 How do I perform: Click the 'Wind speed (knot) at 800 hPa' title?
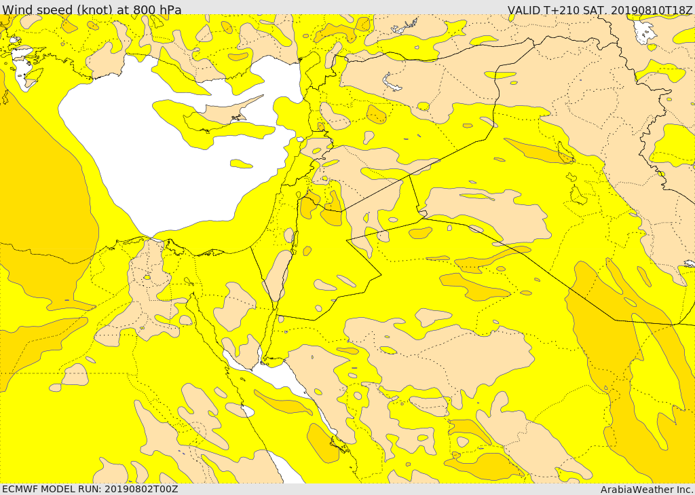[92, 9]
